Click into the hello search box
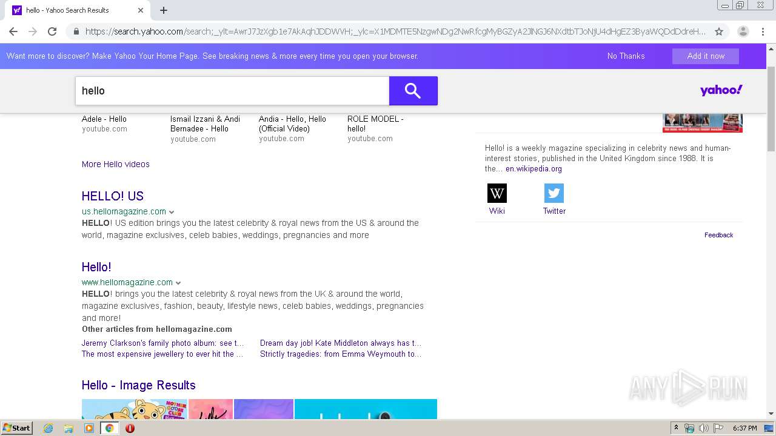Image resolution: width=776 pixels, height=436 pixels. pos(232,91)
